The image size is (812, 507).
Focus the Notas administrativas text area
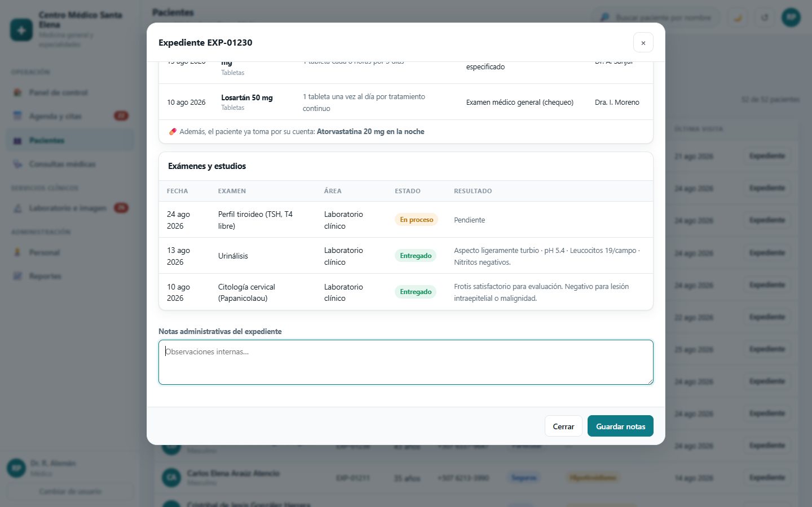pos(406,362)
